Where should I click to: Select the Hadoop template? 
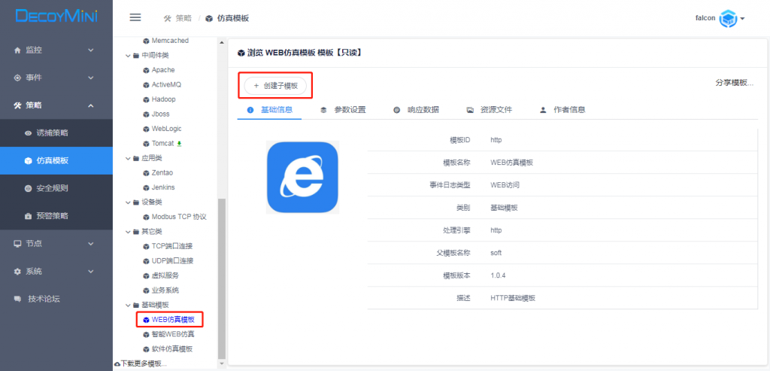163,99
